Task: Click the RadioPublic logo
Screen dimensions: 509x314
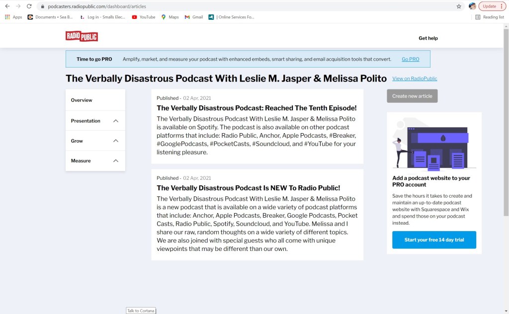Action: pos(82,36)
